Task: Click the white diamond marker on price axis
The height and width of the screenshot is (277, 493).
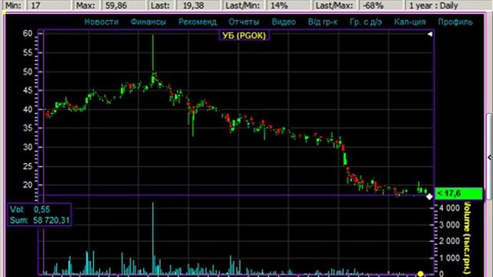Action: [429, 197]
